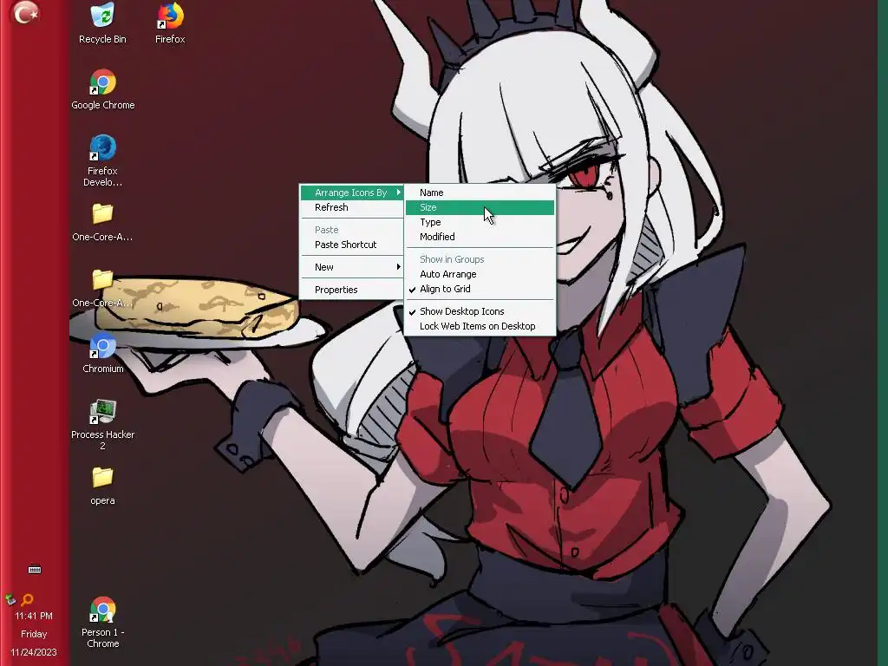Image resolution: width=888 pixels, height=666 pixels.
Task: Arrange icons by Type
Action: pyautogui.click(x=480, y=222)
